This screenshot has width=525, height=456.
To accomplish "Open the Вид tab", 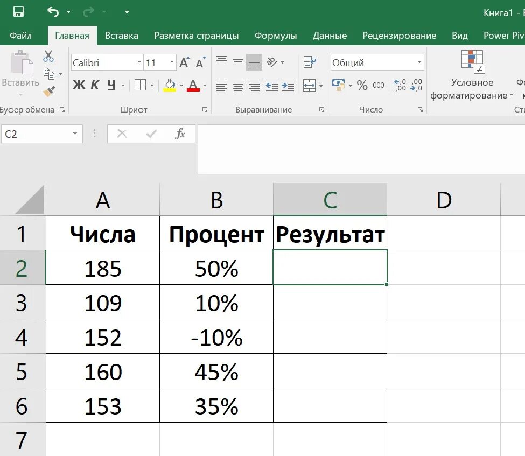I will pyautogui.click(x=459, y=36).
